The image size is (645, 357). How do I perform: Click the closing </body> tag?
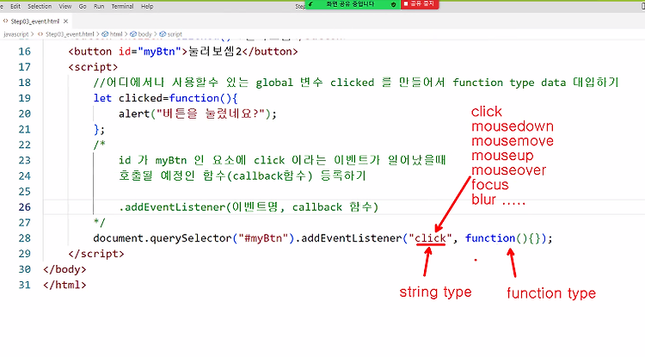(x=64, y=269)
